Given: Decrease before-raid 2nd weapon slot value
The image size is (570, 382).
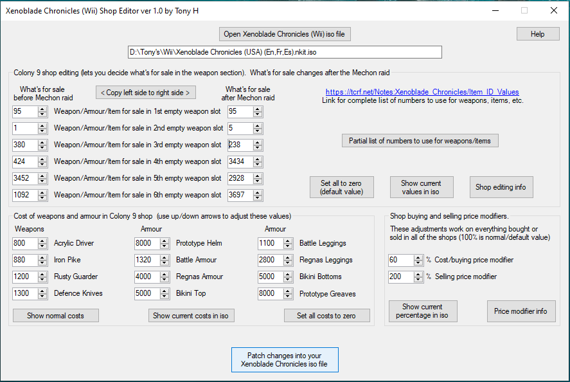Looking at the screenshot, I should (42, 131).
